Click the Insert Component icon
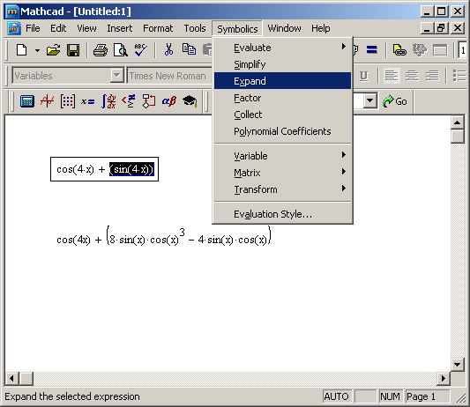The image size is (470, 407). (x=420, y=50)
